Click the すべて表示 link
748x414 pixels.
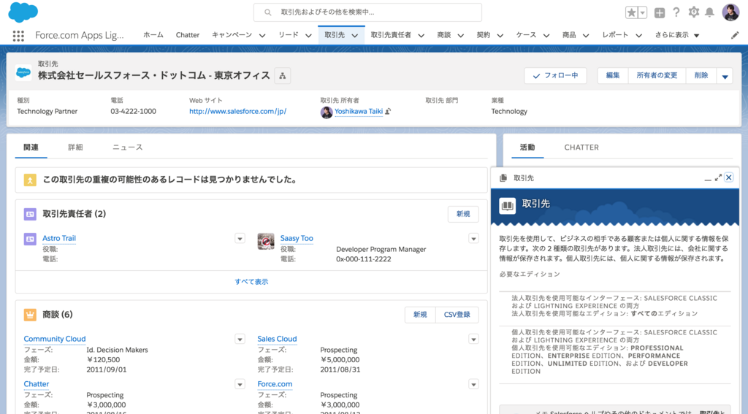click(x=251, y=282)
